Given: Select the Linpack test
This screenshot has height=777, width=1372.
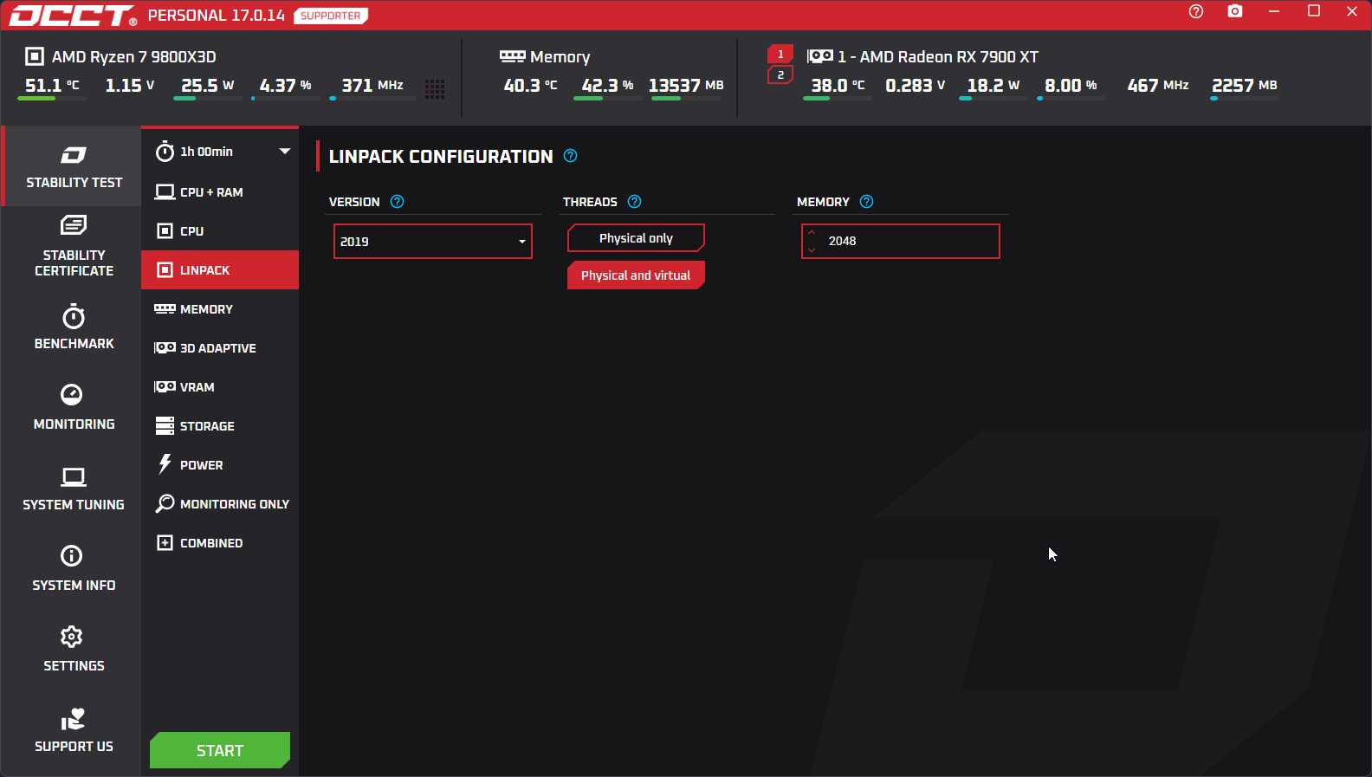Looking at the screenshot, I should [220, 270].
